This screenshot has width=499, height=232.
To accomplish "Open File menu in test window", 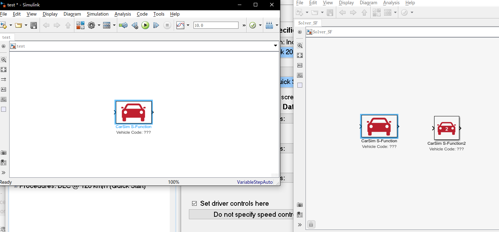I will click(4, 14).
